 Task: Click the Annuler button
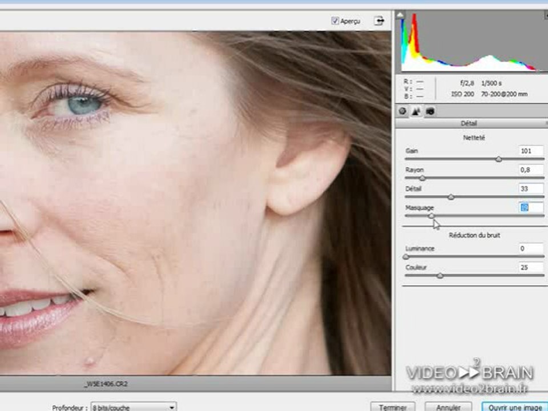(449, 407)
